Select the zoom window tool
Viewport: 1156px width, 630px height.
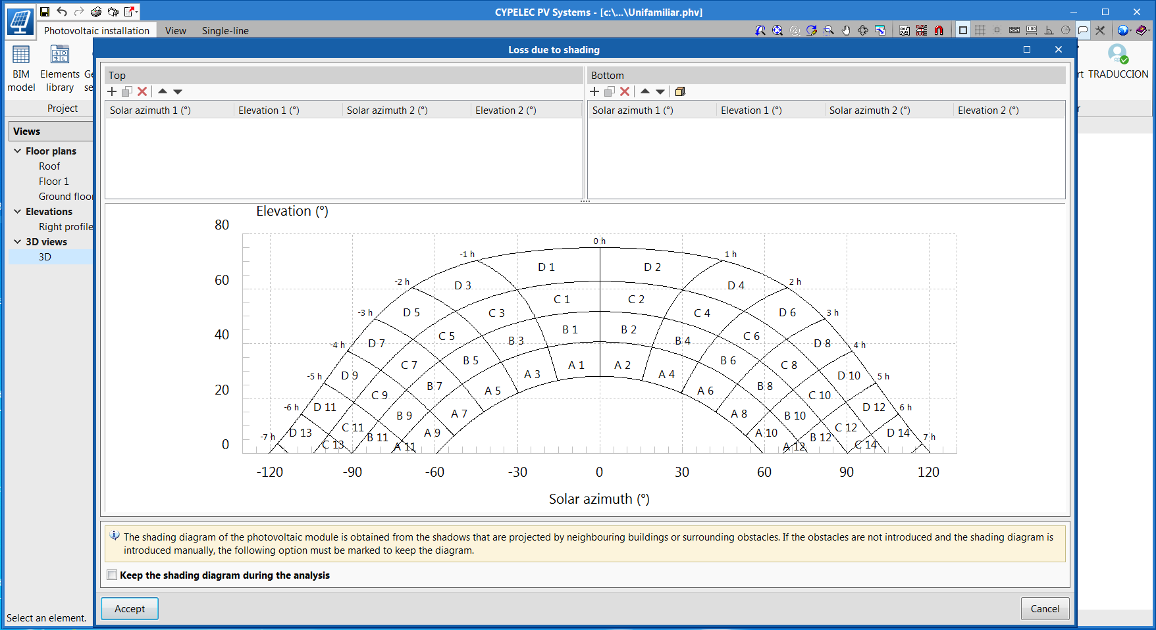[x=828, y=30]
